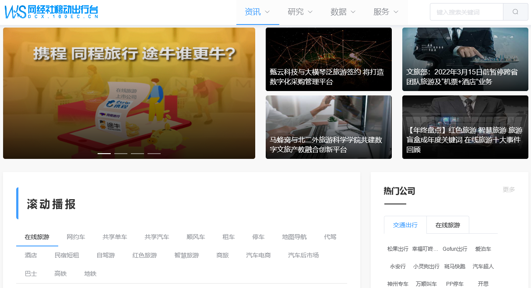
Task: Select the 红色旅游 tab
Action: tap(145, 255)
